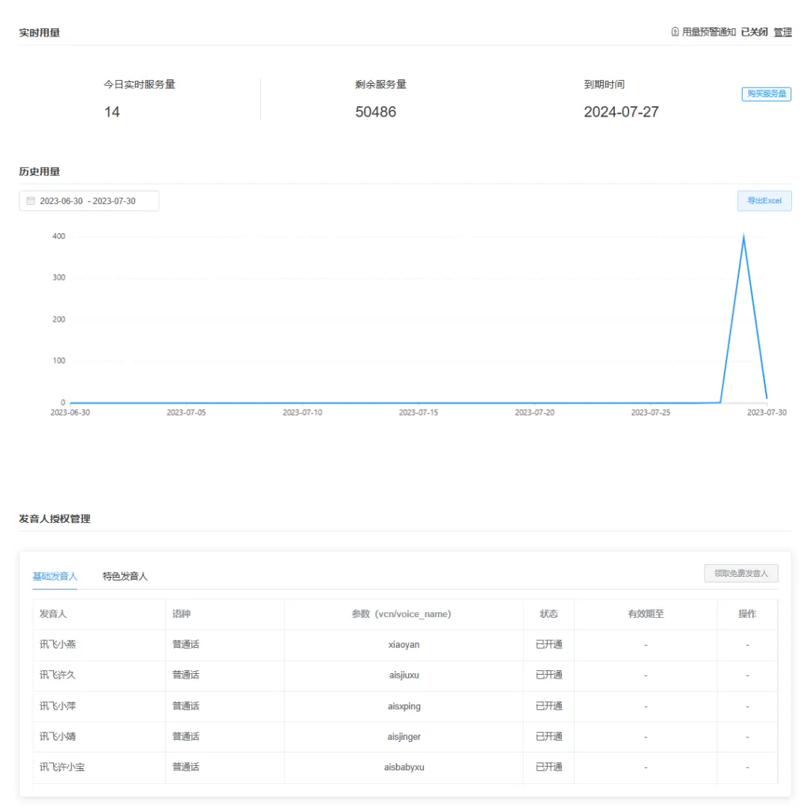Click the aisbabyxu parameter value
807x810 pixels.
pos(404,767)
